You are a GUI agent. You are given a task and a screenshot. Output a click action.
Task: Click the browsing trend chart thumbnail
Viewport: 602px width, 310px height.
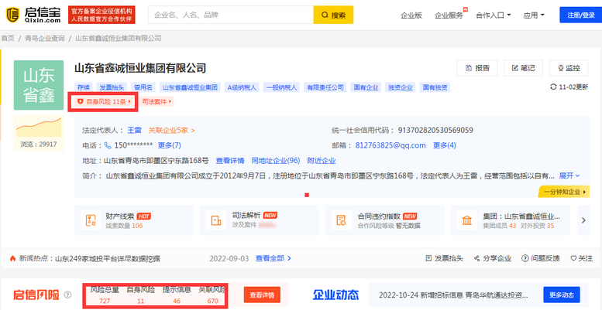click(39, 128)
